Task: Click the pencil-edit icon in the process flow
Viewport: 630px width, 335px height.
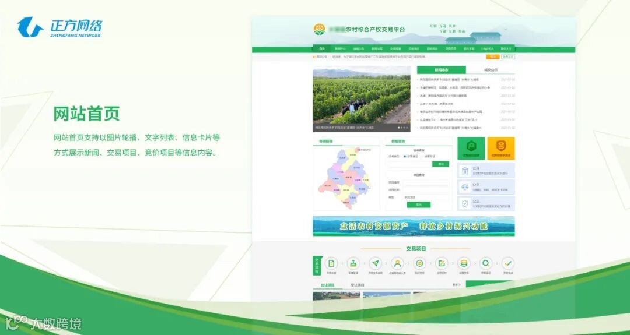Action: pyautogui.click(x=442, y=263)
